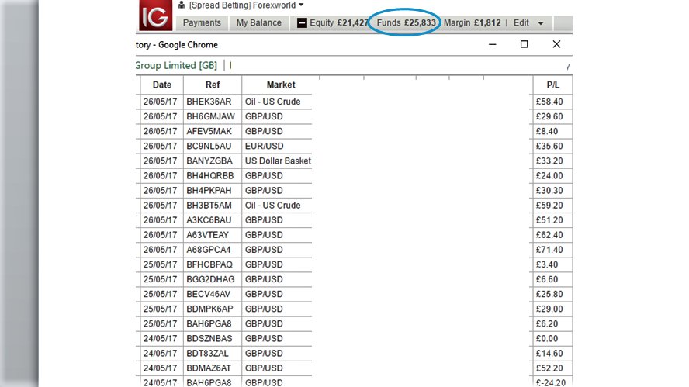Click the Group Limited [GB] certificate label
689x387 pixels.
coord(176,65)
